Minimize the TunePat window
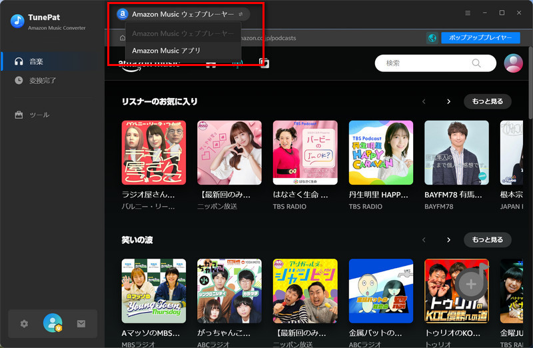 pyautogui.click(x=485, y=13)
